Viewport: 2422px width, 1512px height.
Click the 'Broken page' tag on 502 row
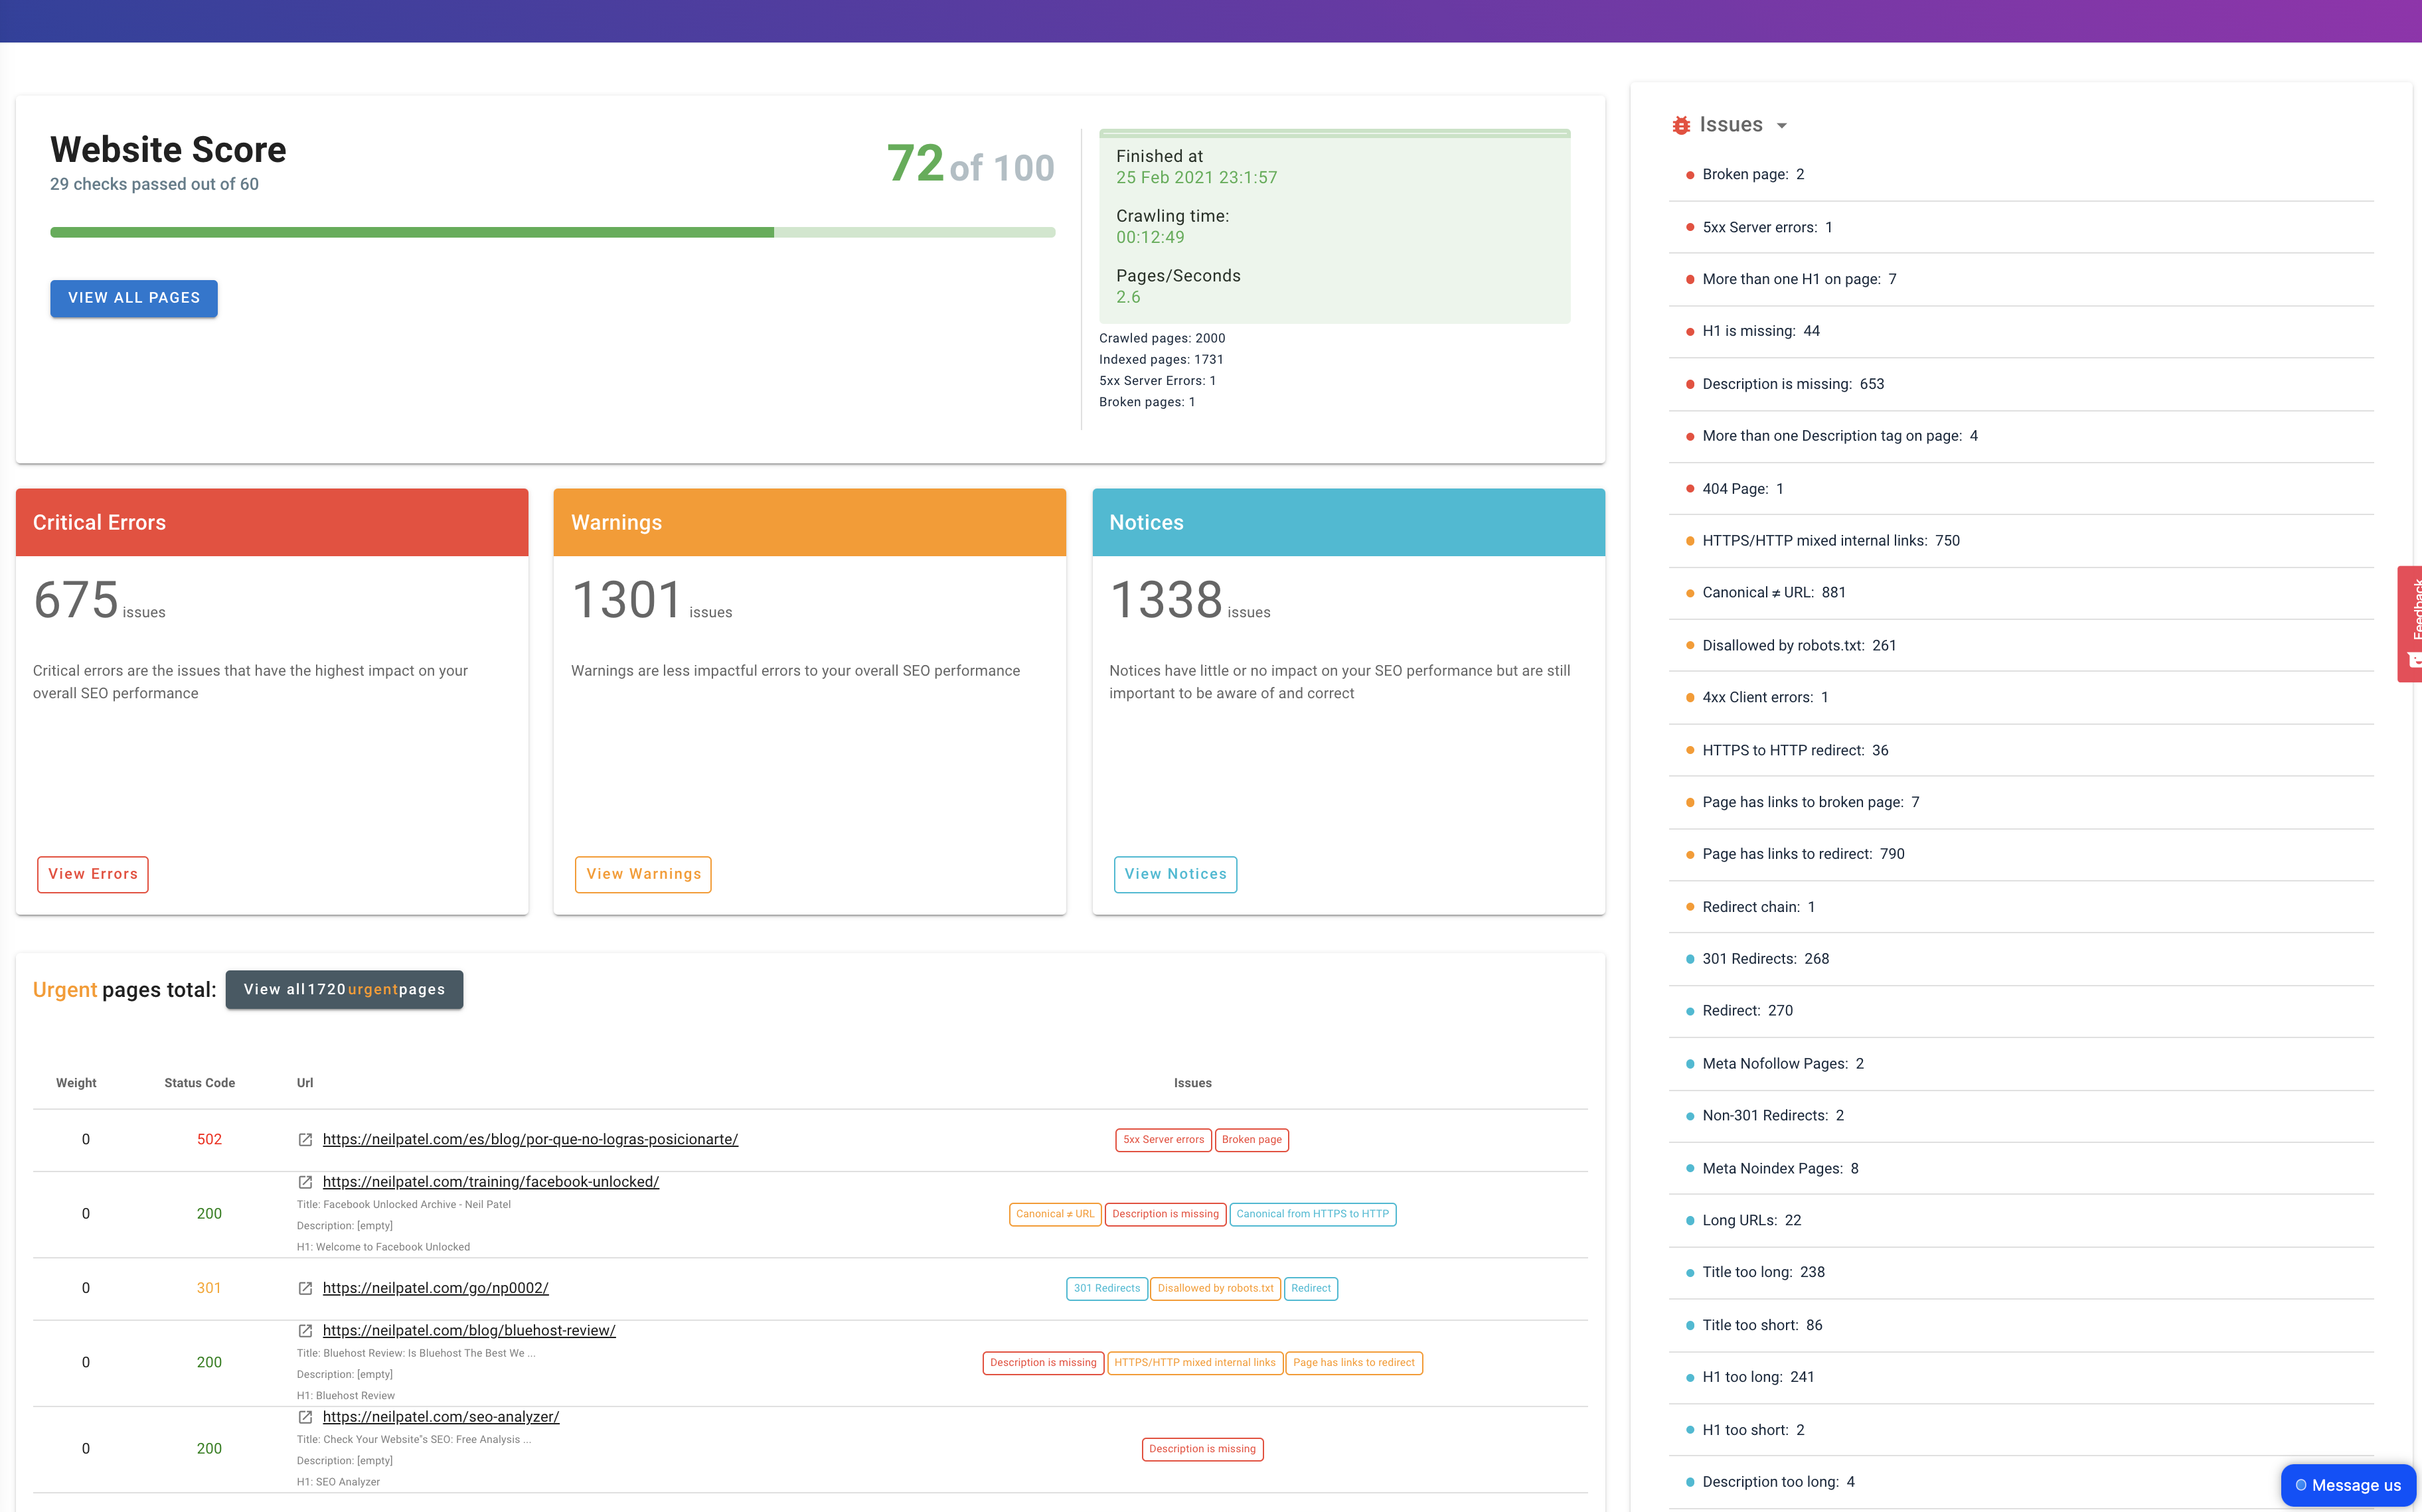click(1251, 1140)
